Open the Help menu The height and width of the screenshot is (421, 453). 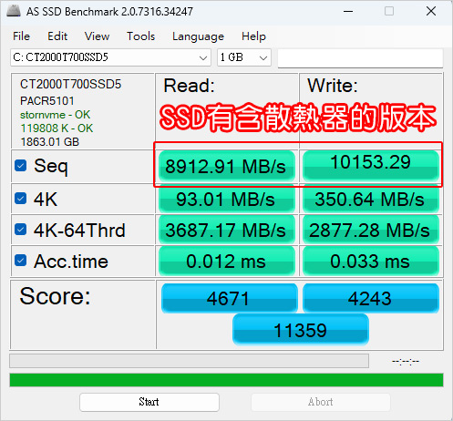(253, 36)
